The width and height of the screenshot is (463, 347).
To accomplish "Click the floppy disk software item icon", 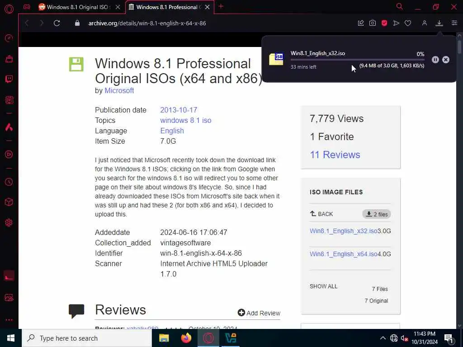I will point(76,64).
